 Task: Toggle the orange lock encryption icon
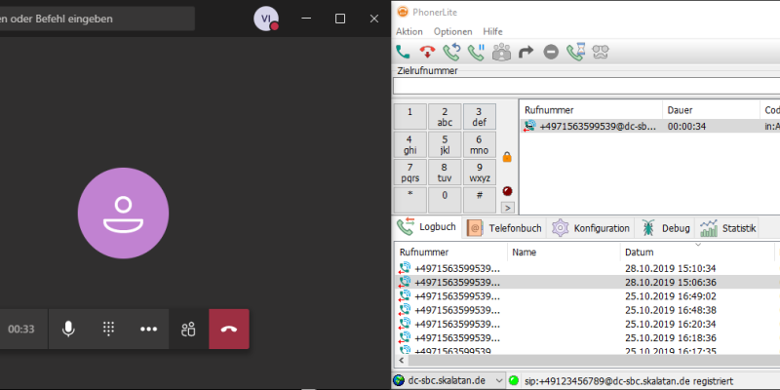pos(507,156)
